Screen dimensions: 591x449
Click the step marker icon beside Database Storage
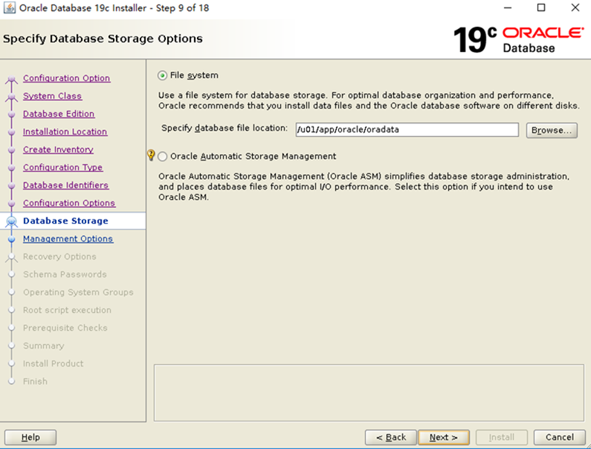(x=12, y=222)
